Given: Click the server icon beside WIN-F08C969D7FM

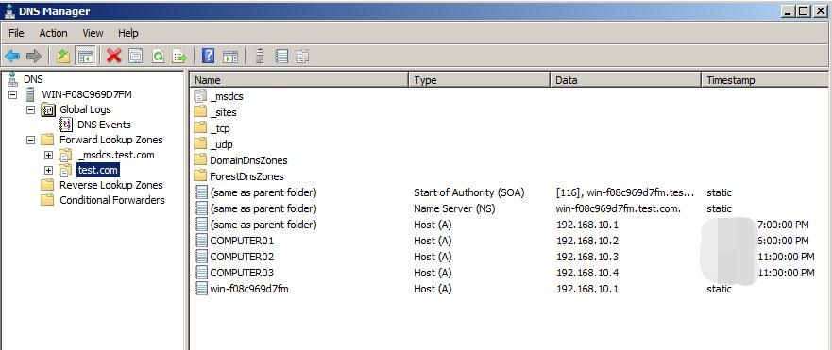Looking at the screenshot, I should click(x=30, y=95).
